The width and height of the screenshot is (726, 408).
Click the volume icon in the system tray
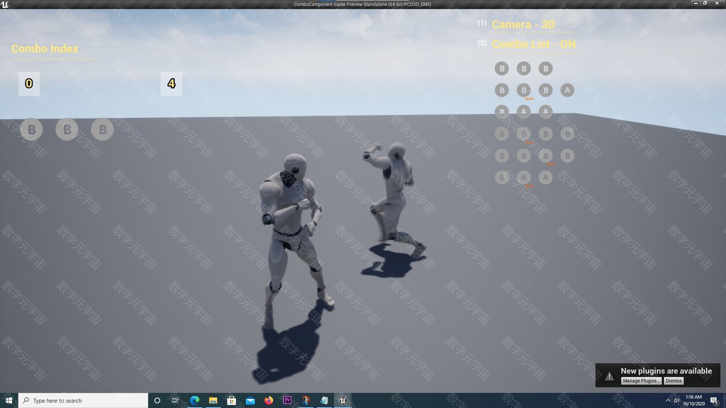pyautogui.click(x=677, y=400)
